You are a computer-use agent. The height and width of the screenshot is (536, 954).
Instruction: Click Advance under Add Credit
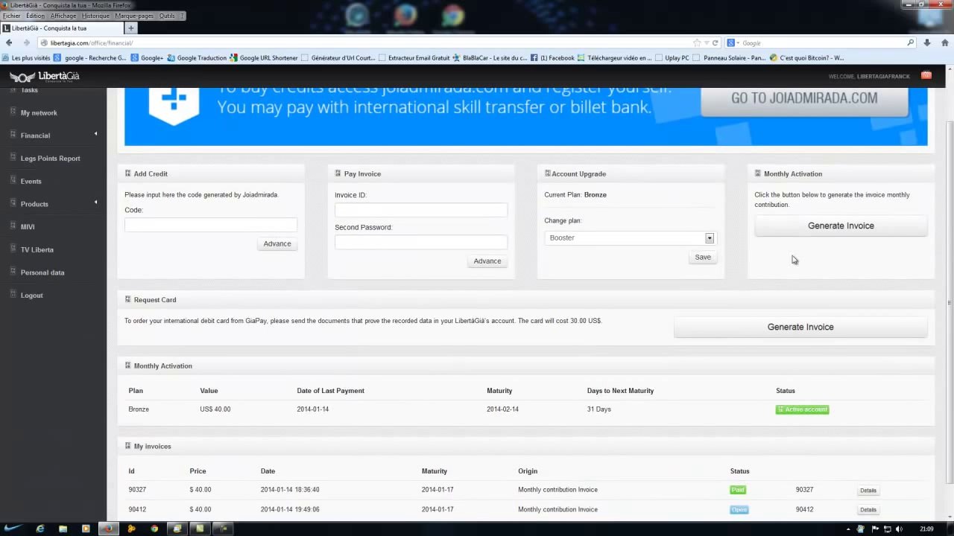tap(277, 243)
